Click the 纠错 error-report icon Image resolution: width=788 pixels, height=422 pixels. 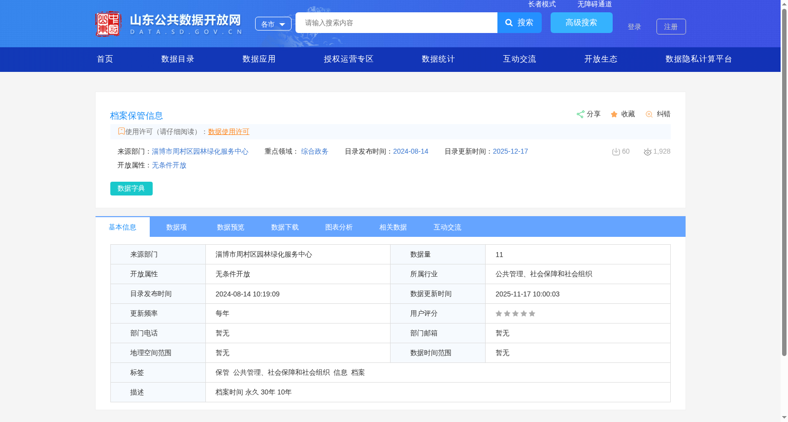649,114
